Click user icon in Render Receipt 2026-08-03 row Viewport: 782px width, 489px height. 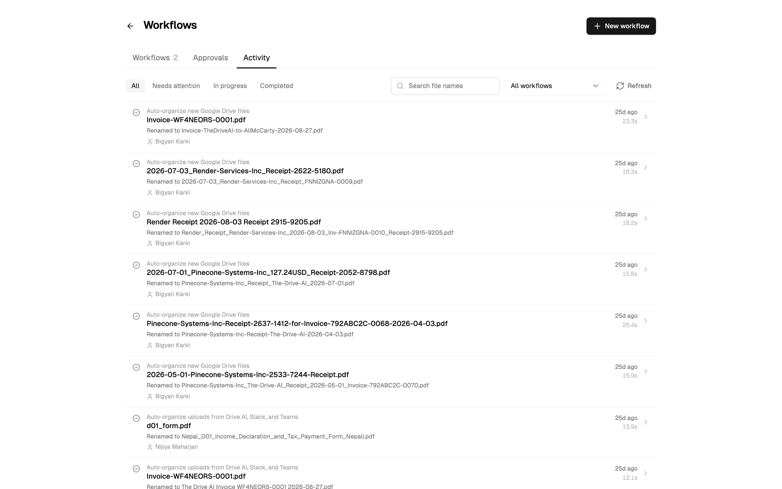[x=150, y=243]
